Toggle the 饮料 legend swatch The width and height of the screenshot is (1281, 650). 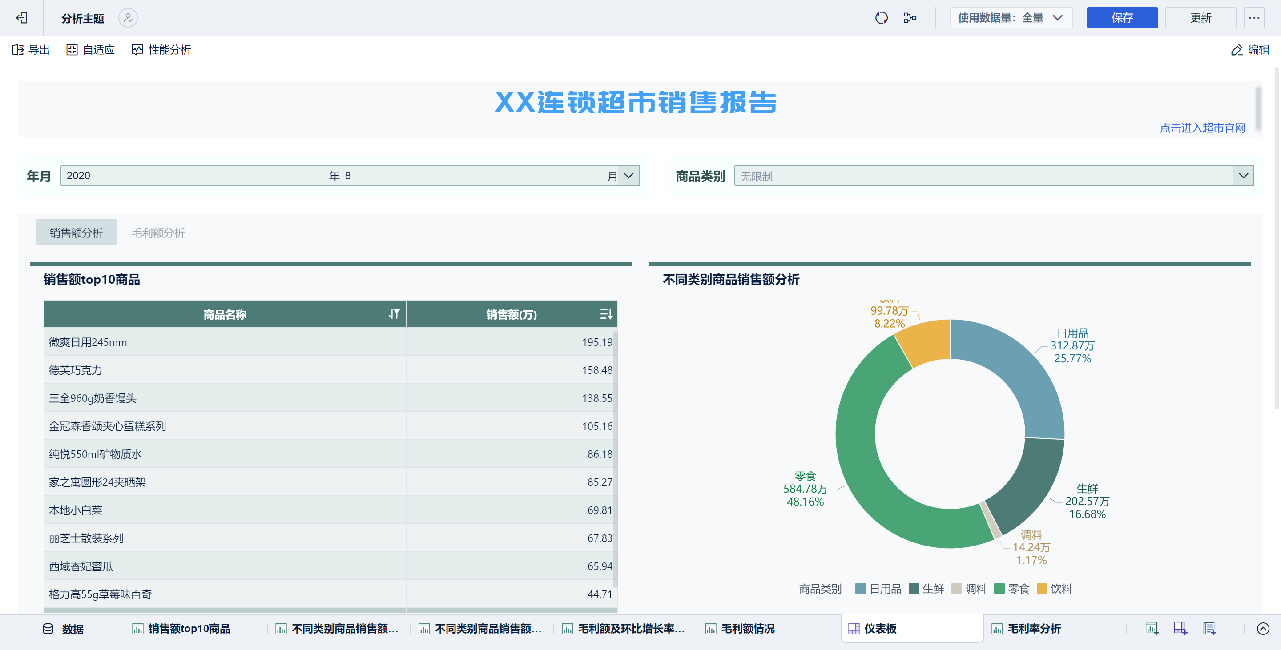pos(1042,588)
